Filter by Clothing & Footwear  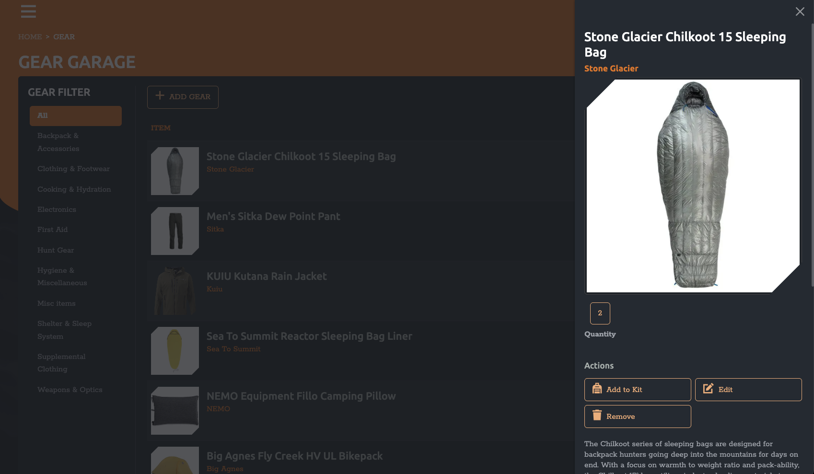(76, 169)
